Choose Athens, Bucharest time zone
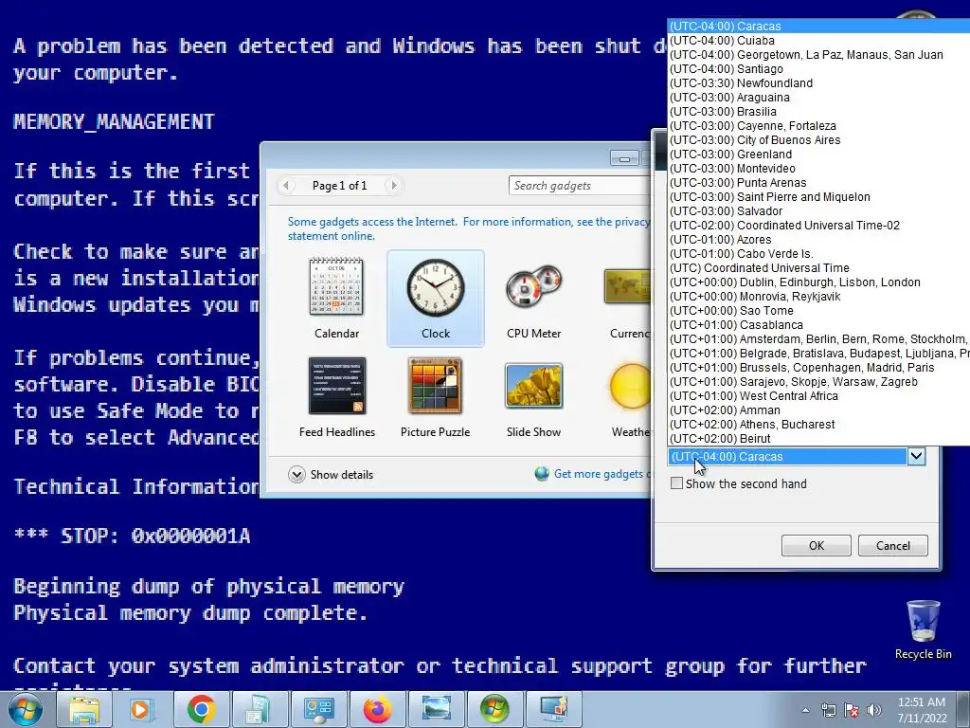 (819, 425)
